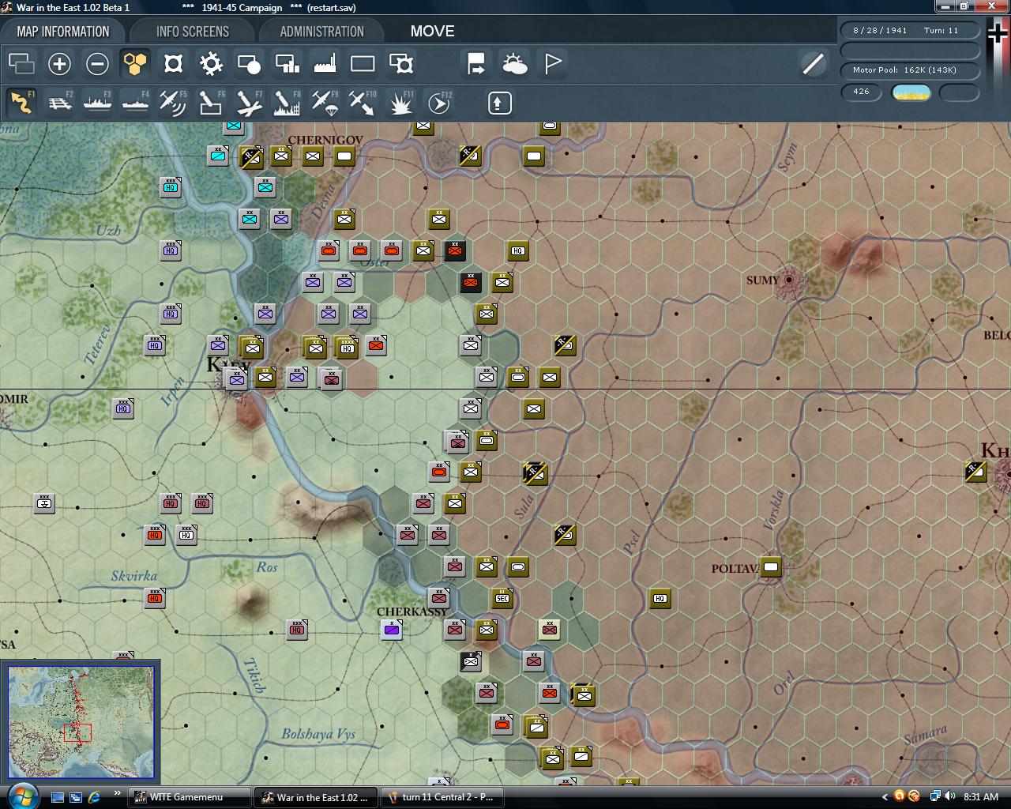
Task: Click the clear weather sky indicator
Action: pos(911,92)
